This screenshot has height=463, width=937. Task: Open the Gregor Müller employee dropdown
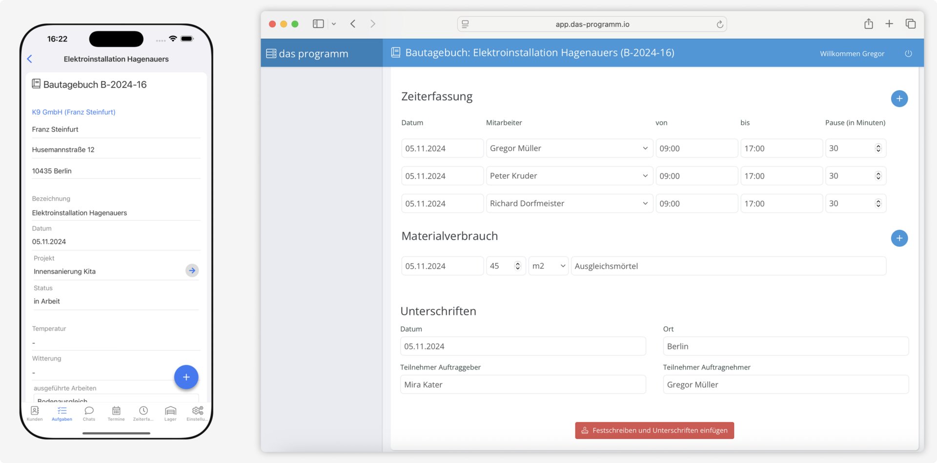tap(569, 148)
